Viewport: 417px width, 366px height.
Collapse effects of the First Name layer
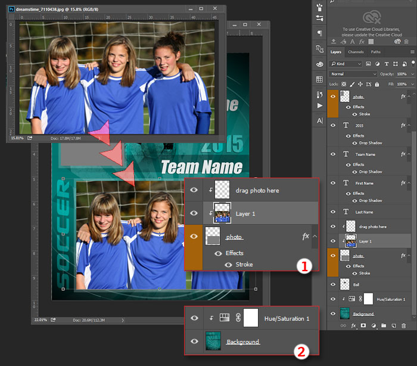pos(409,183)
